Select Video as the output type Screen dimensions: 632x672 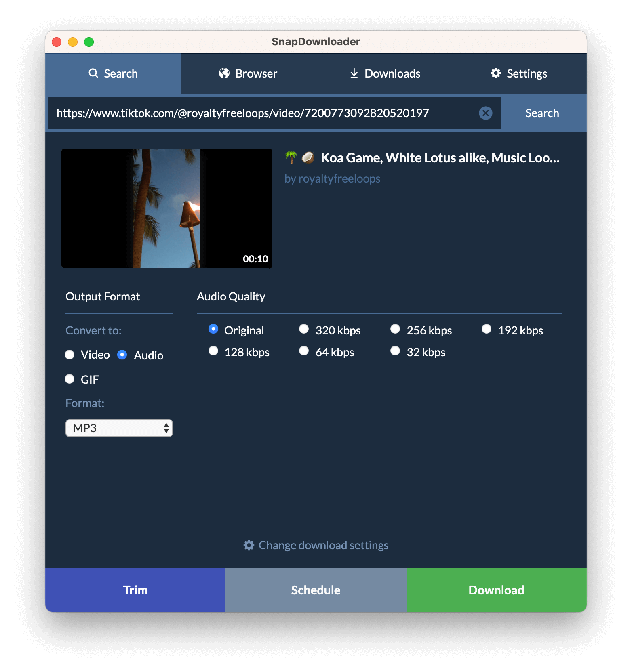pyautogui.click(x=70, y=355)
